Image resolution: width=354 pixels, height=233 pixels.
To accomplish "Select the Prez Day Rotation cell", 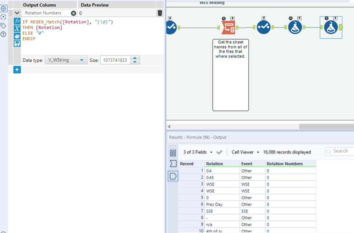I will [x=223, y=204].
